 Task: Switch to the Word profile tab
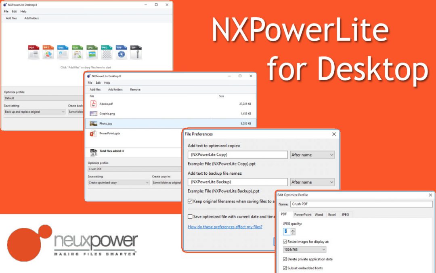point(319,215)
